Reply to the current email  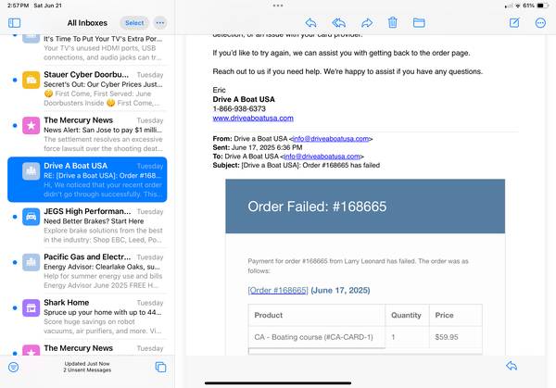(x=310, y=22)
